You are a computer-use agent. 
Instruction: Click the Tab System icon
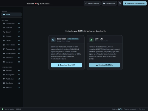click(4, 75)
